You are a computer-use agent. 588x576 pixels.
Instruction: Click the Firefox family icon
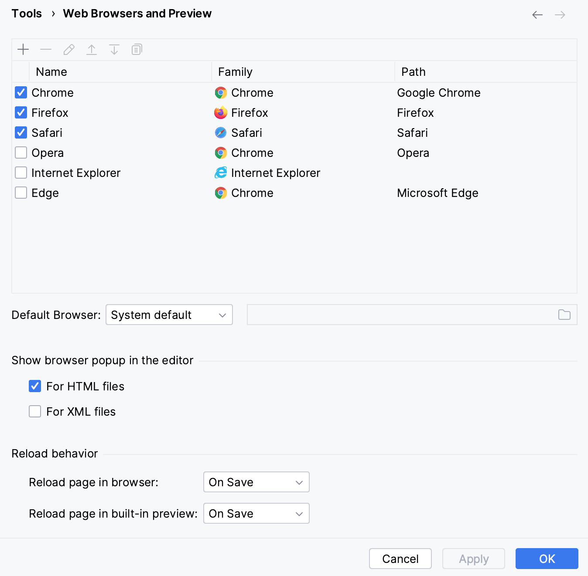point(221,112)
